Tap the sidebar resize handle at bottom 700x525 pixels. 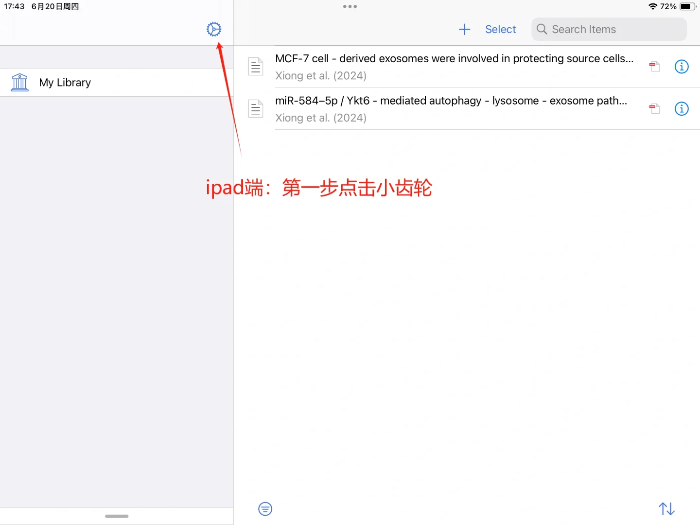(x=117, y=516)
